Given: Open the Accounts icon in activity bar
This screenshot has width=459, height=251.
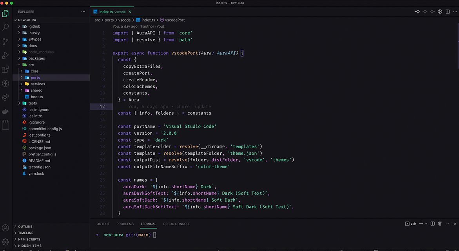Looking at the screenshot, I should [5, 228].
